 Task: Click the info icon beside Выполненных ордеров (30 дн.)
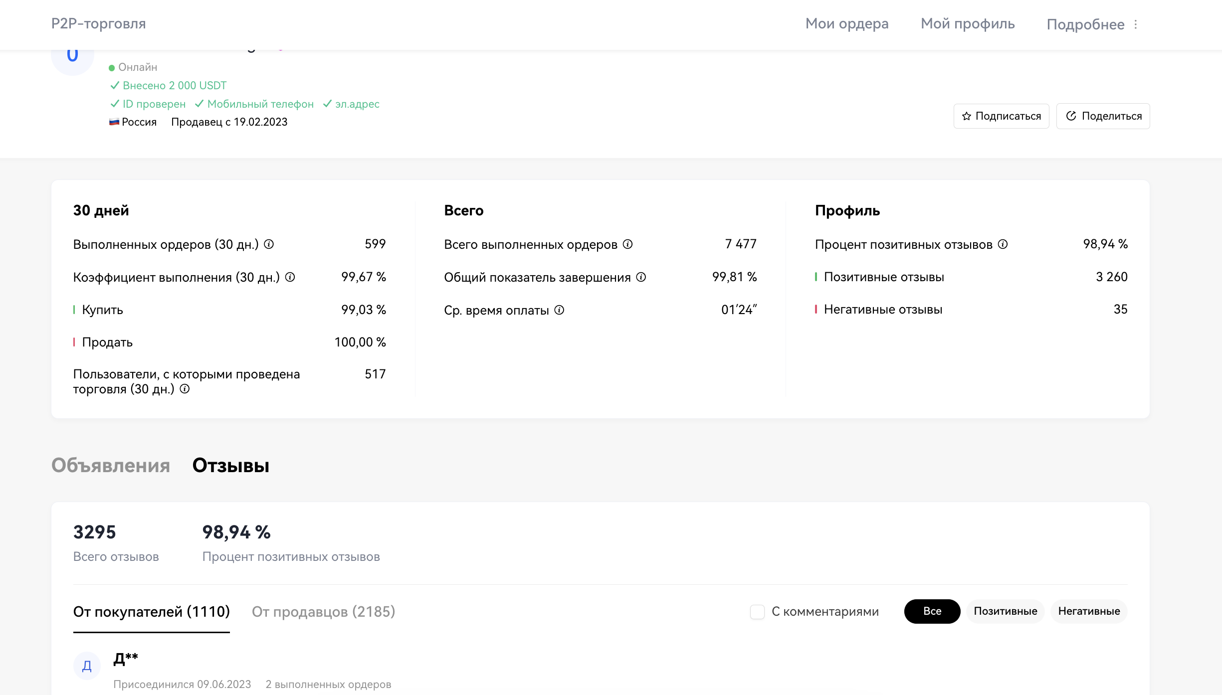tap(270, 244)
